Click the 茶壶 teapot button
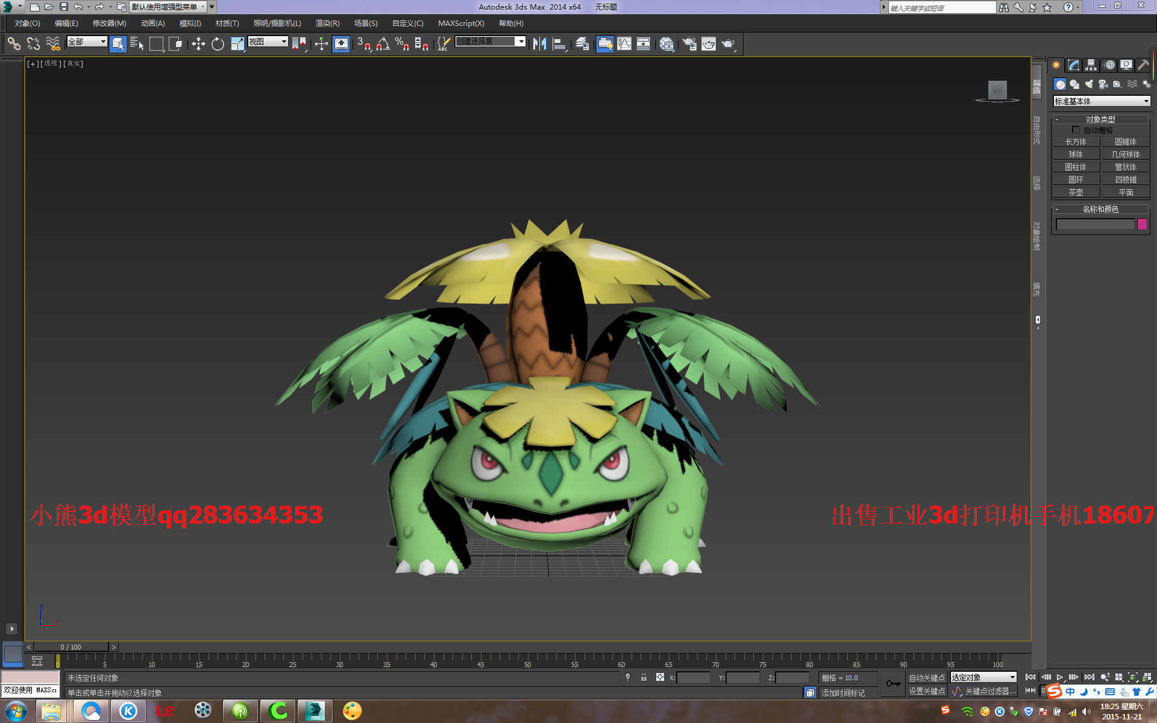 click(1076, 193)
